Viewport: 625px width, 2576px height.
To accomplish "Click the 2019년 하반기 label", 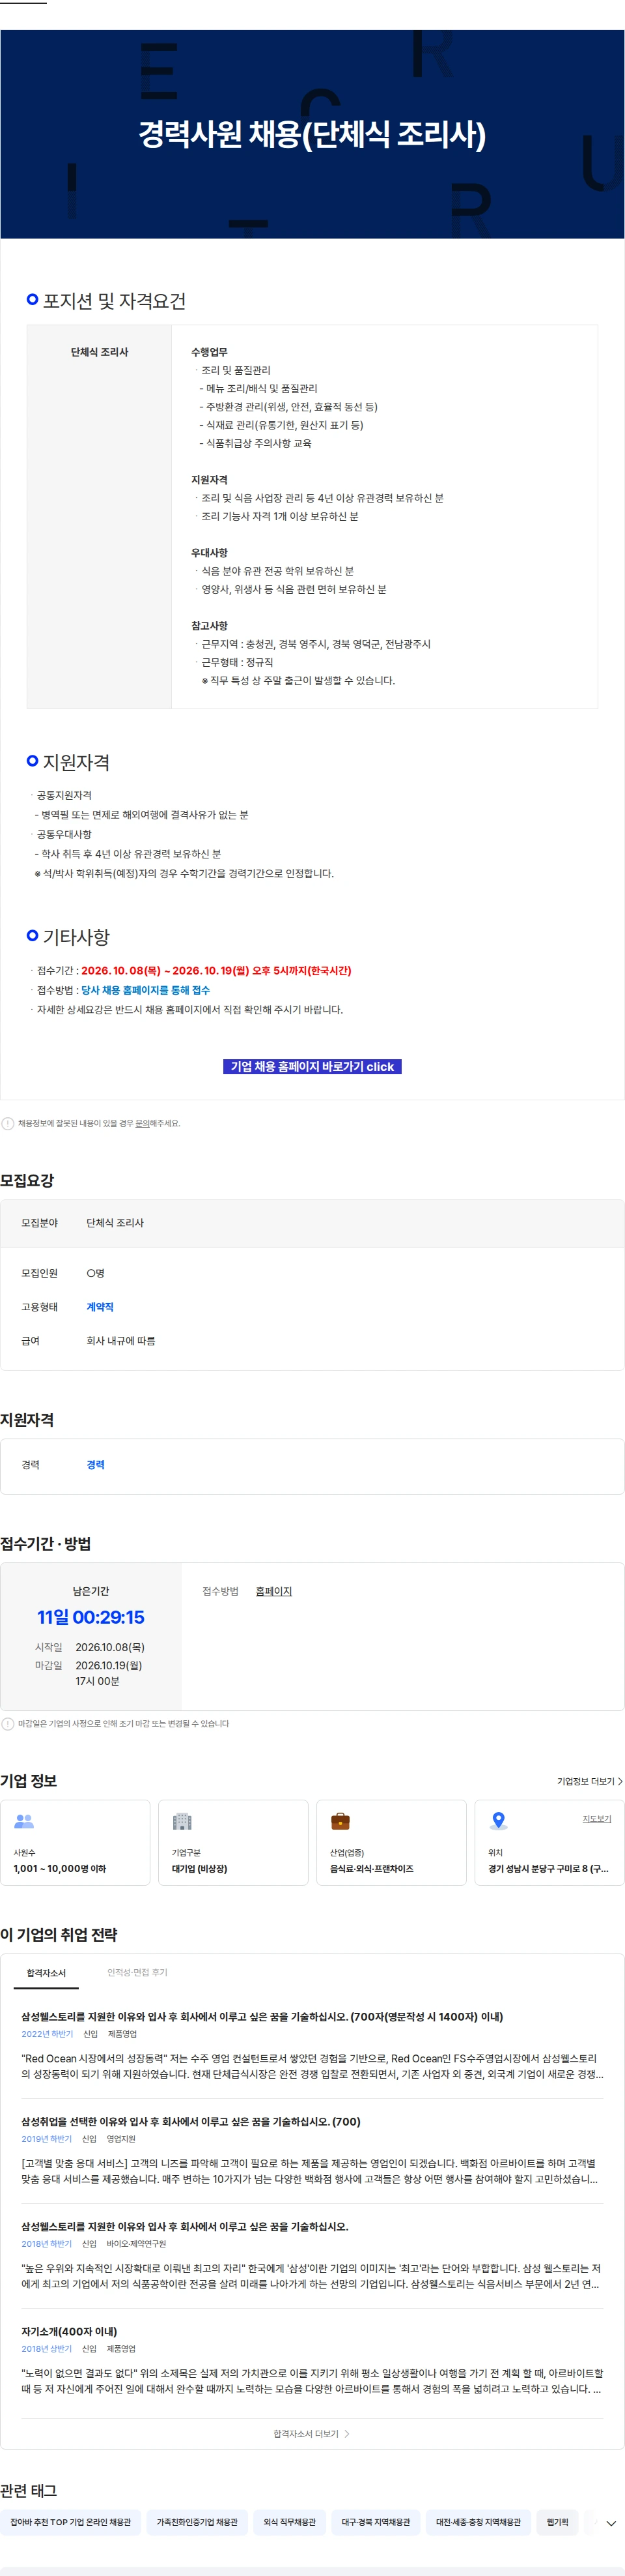I will pyautogui.click(x=47, y=2139).
